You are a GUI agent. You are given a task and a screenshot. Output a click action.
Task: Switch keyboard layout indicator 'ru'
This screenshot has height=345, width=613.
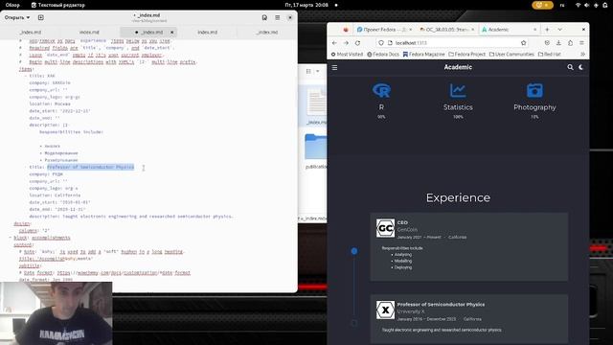pos(562,5)
